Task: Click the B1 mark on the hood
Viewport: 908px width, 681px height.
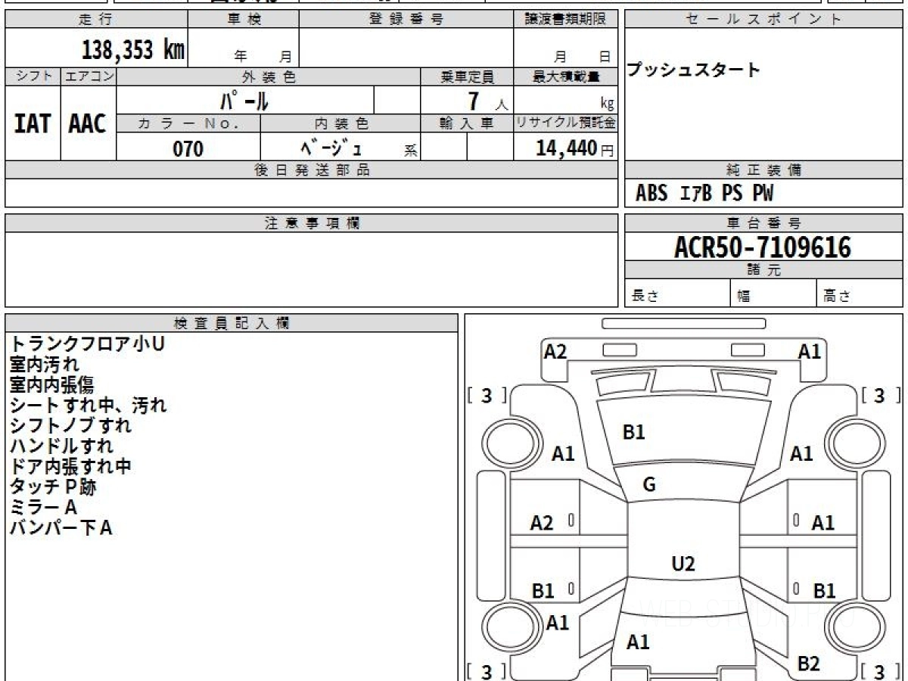Action: pyautogui.click(x=633, y=432)
